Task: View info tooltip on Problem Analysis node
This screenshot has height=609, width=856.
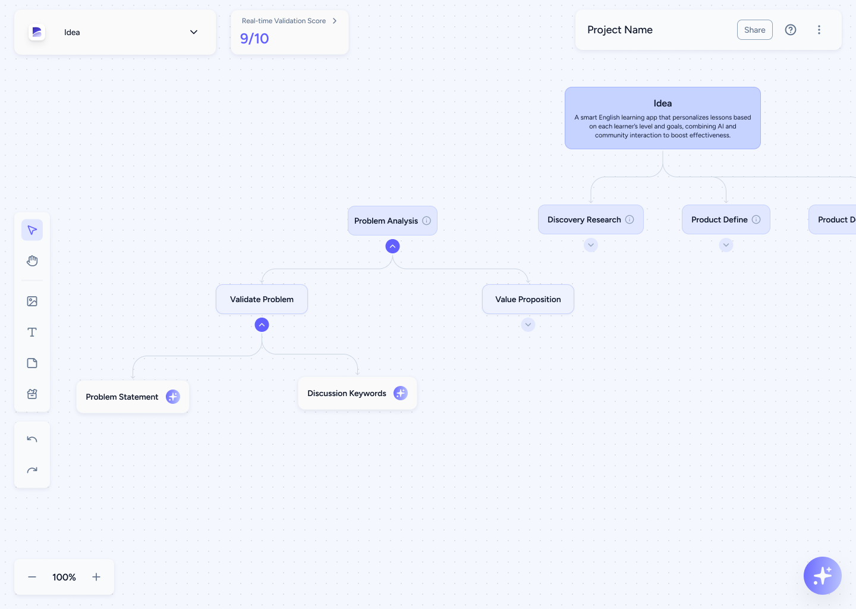Action: [x=426, y=221]
